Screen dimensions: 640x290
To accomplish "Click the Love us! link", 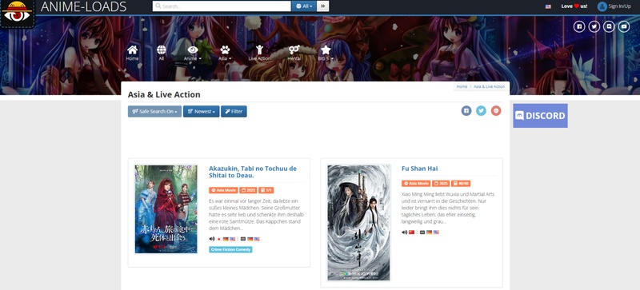I will click(574, 6).
